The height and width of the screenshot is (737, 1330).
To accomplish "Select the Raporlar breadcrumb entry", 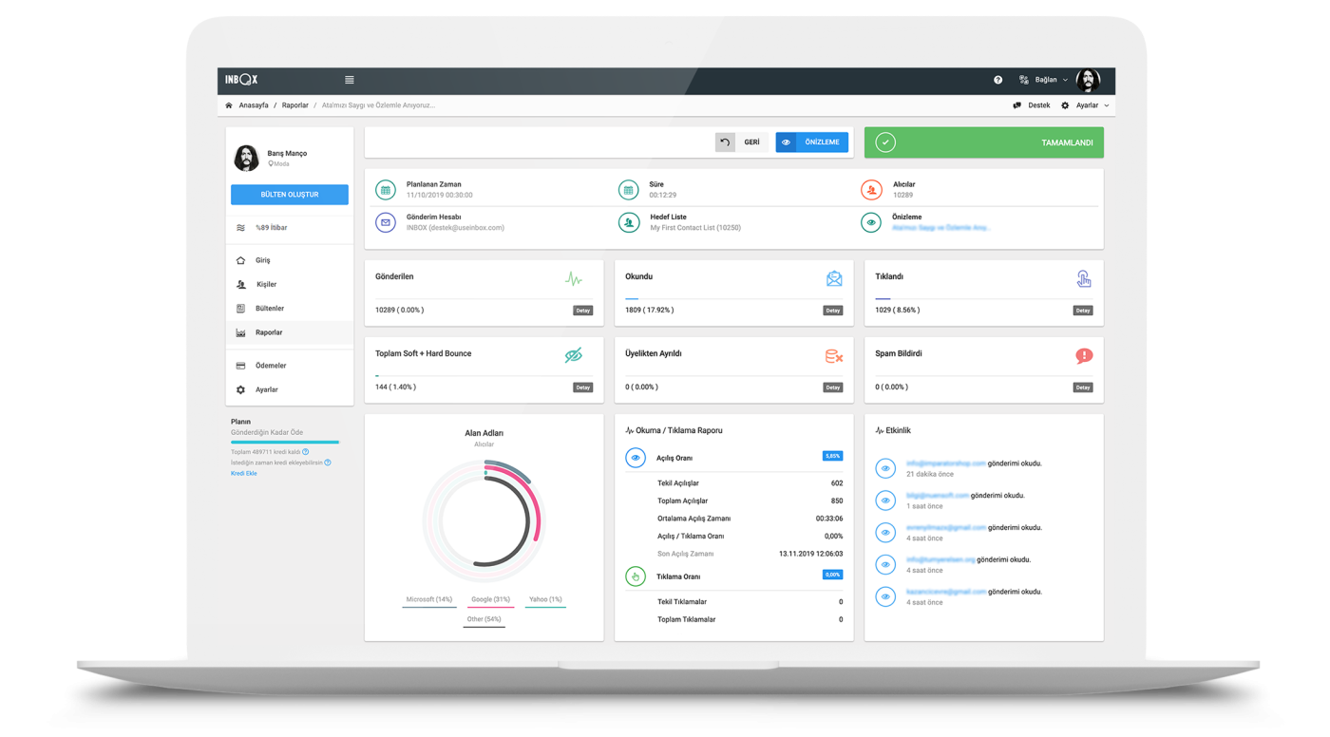I will (294, 105).
